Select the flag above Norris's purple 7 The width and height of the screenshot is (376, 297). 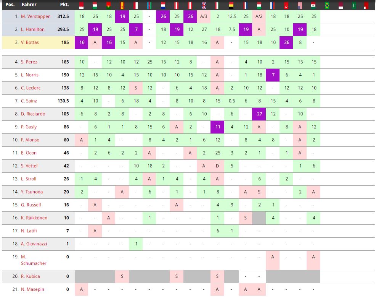273,5
